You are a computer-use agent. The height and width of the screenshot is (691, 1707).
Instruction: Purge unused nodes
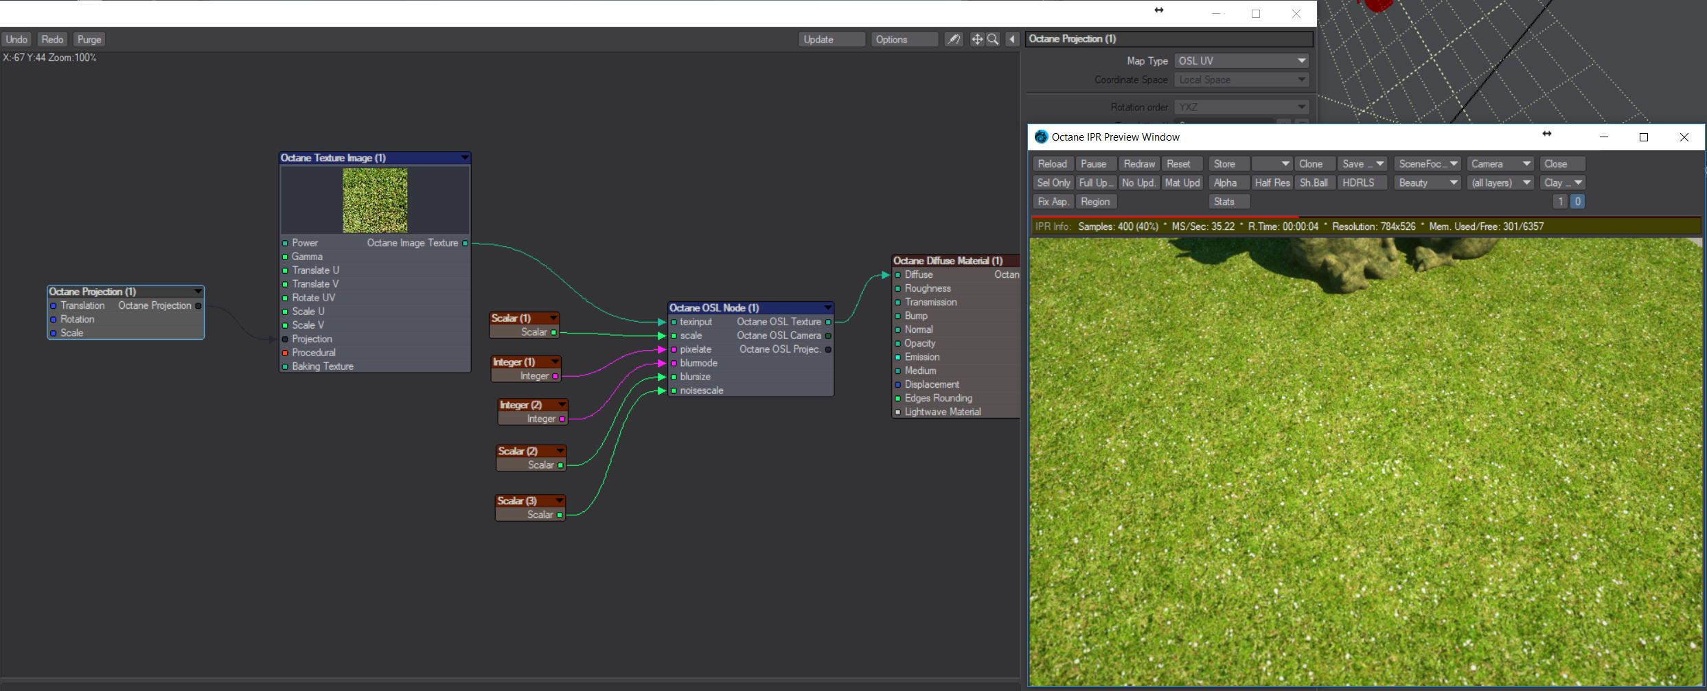[x=89, y=40]
